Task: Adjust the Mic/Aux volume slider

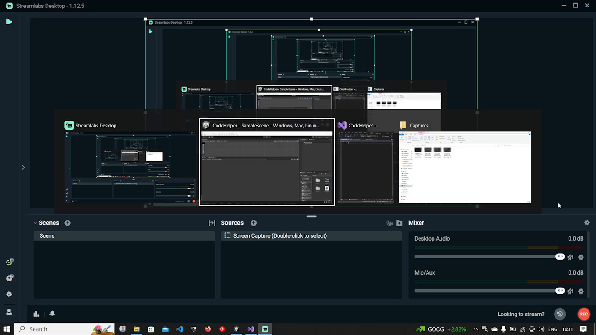Action: click(560, 291)
